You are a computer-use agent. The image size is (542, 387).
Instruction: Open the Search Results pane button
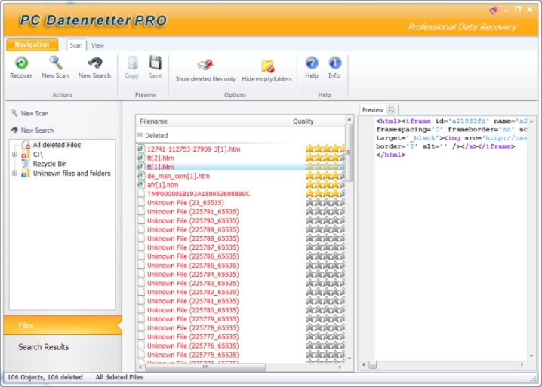[43, 347]
